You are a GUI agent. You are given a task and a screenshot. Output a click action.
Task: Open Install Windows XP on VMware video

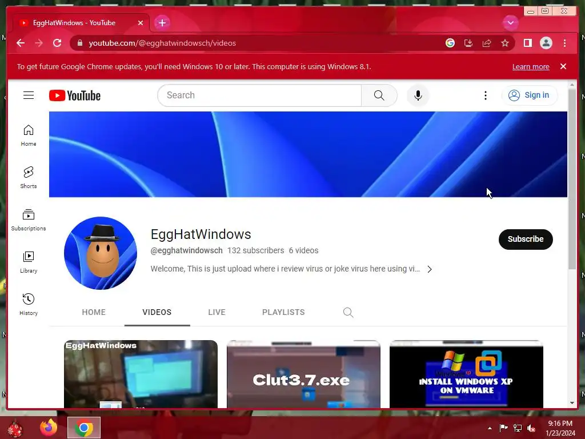point(466,374)
